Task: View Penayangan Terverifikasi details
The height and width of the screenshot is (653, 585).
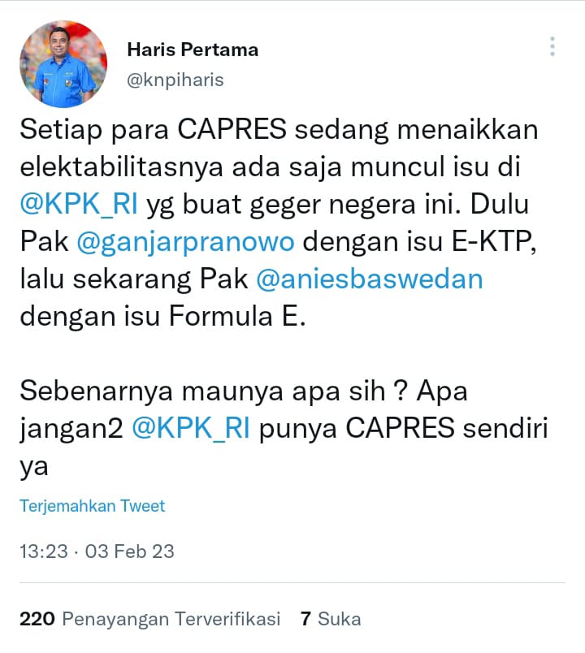Action: tap(171, 619)
